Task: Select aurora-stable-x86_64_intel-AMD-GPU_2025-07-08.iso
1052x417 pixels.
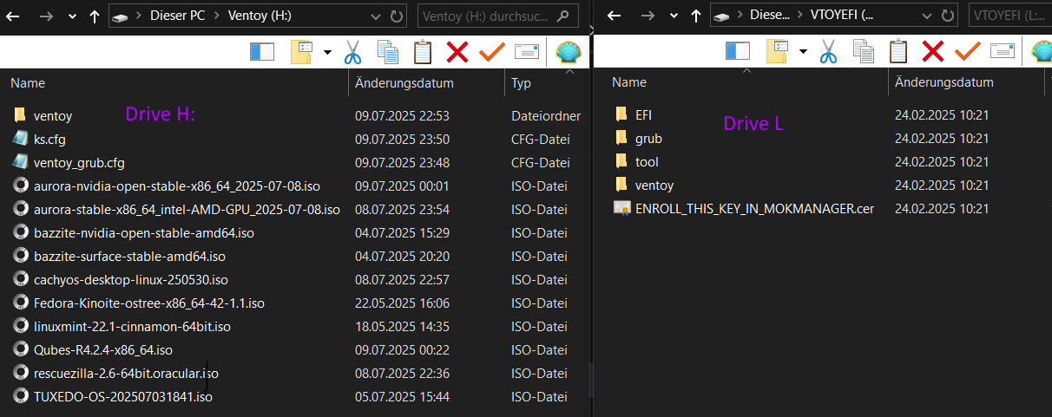Action: pos(187,209)
